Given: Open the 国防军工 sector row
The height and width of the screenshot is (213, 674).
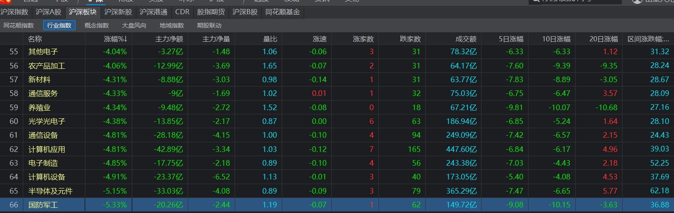Looking at the screenshot, I should coord(43,205).
